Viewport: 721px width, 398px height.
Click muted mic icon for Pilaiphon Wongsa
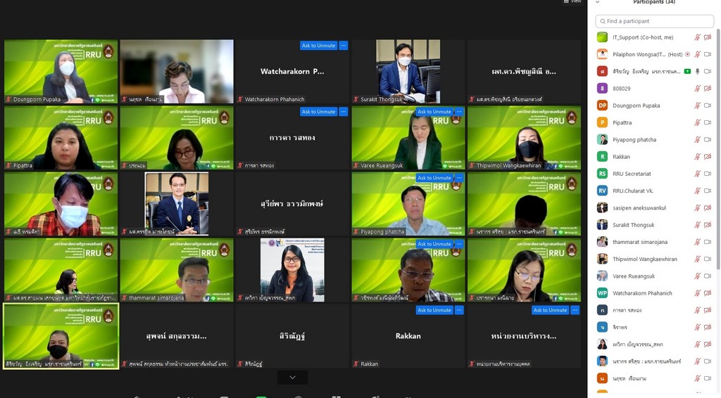coord(697,54)
